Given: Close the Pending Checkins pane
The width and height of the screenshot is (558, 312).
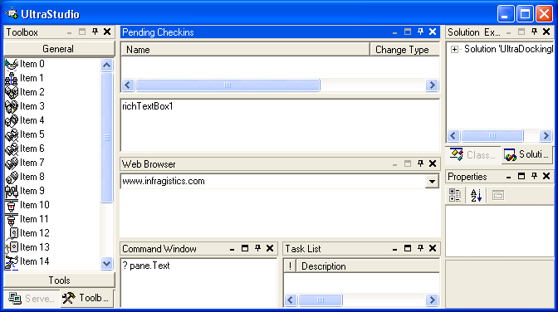Looking at the screenshot, I should click(x=433, y=32).
